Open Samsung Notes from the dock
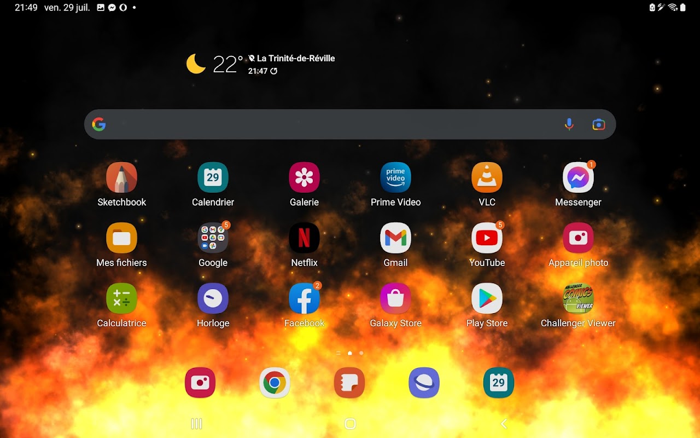Screen dimensions: 700x438 (349, 383)
